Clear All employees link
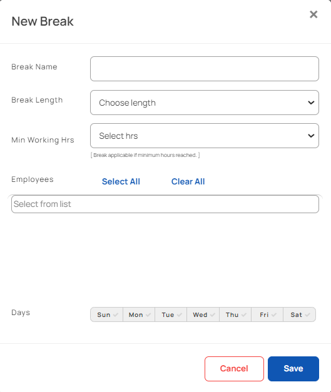The width and height of the screenshot is (331, 392). [x=188, y=181]
